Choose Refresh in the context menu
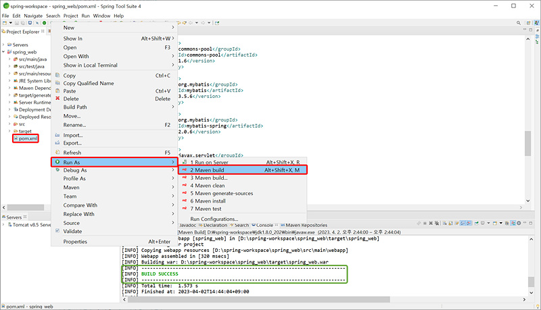The image size is (541, 310). [x=114, y=153]
